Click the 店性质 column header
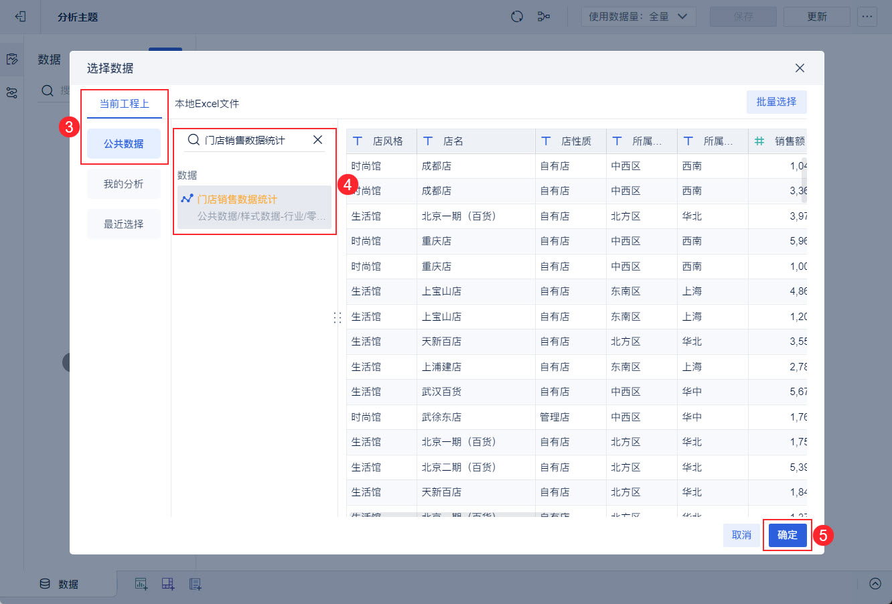 coord(571,141)
